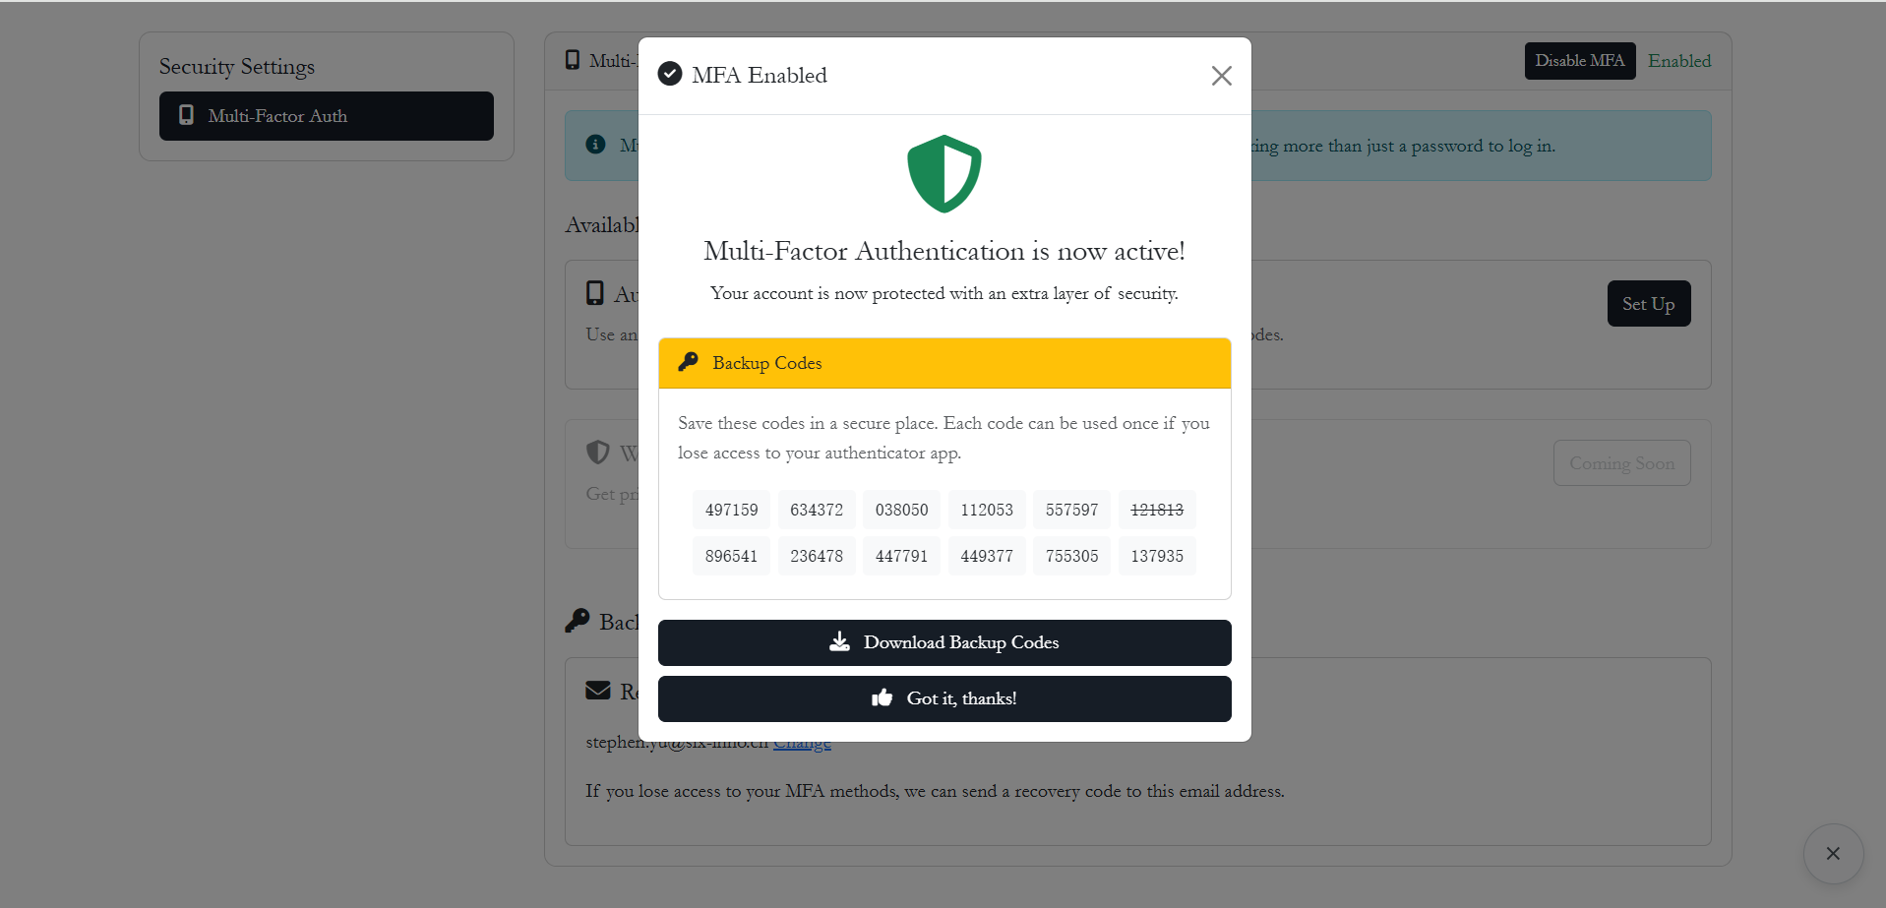Click the thumbs-up icon

point(882,698)
